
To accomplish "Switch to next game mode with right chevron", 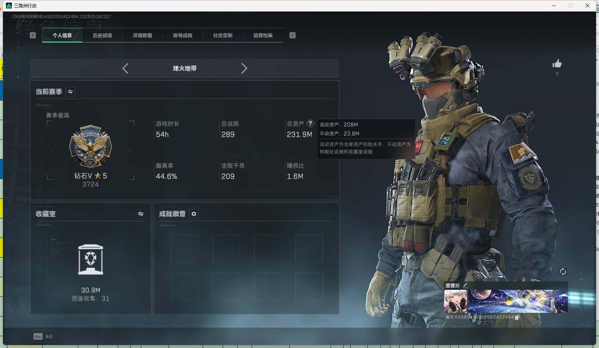I will point(244,68).
